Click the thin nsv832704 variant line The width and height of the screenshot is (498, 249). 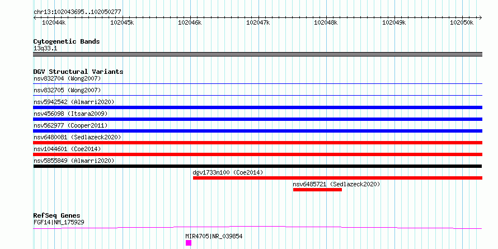[257, 84]
